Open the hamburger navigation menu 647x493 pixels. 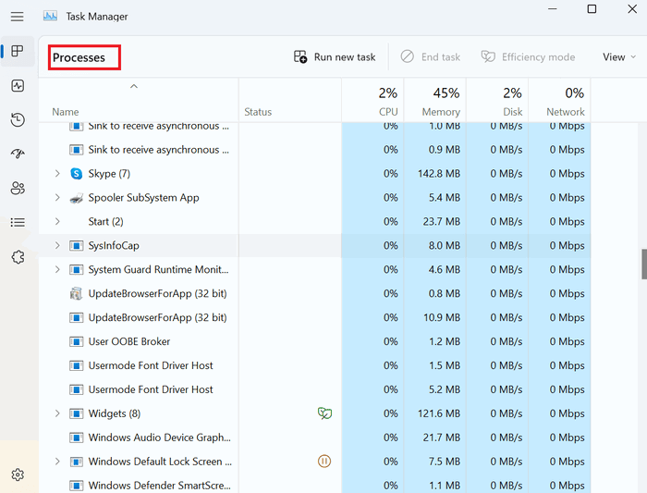pos(17,17)
